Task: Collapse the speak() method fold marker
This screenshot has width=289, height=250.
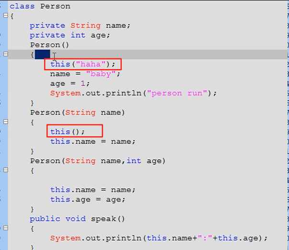Action: (6, 228)
